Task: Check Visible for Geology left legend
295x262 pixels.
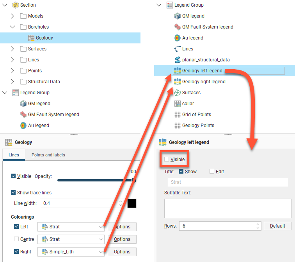Action: click(x=167, y=159)
